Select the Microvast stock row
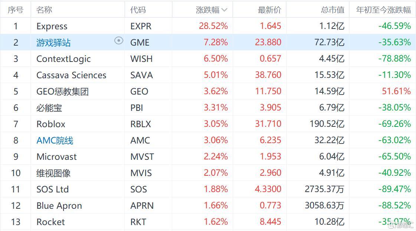This screenshot has height=231, width=416. pos(208,156)
